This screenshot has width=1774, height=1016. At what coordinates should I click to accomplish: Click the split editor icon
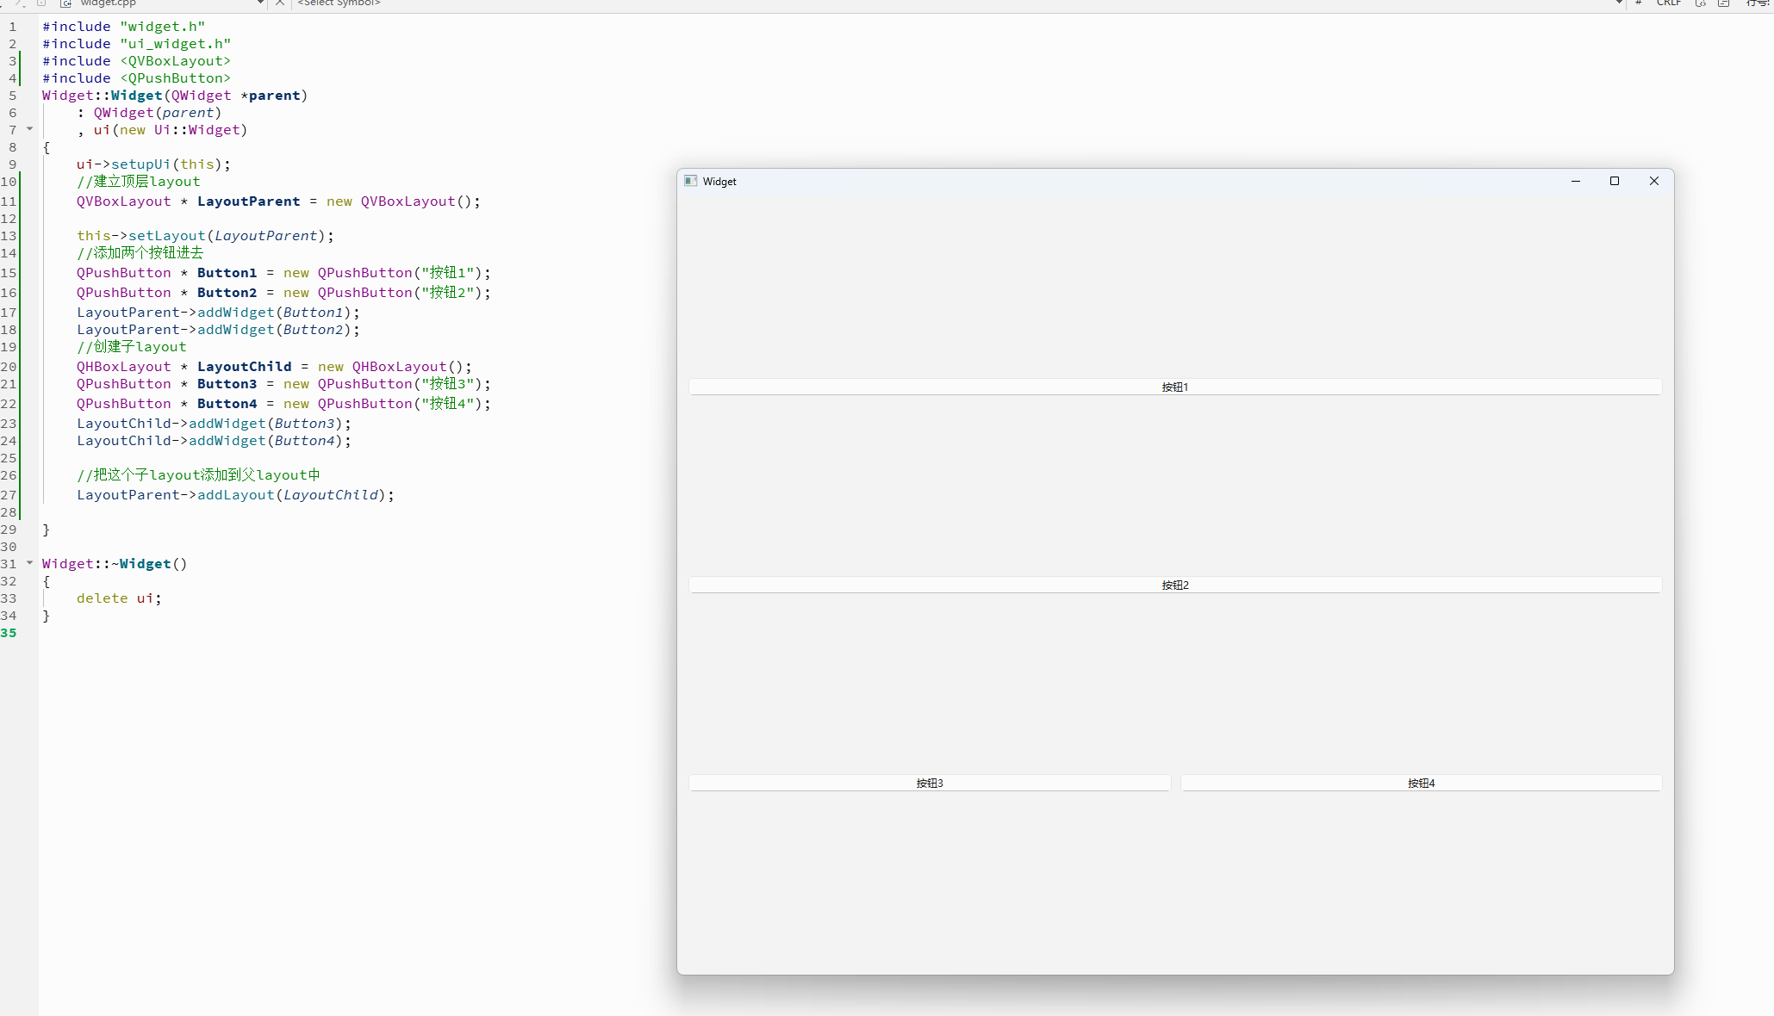pyautogui.click(x=1723, y=3)
